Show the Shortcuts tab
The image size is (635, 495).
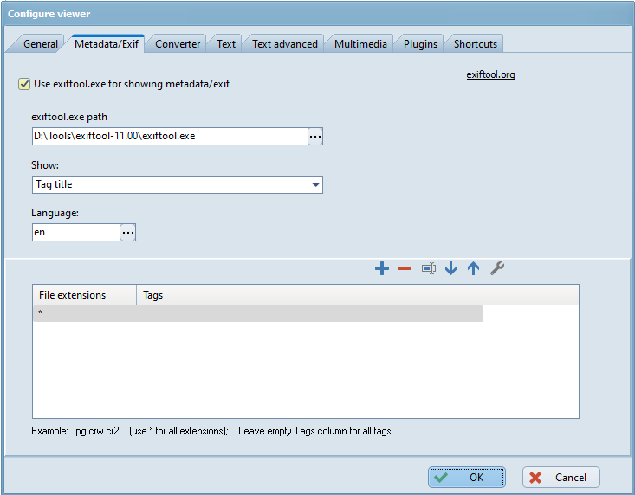(475, 44)
